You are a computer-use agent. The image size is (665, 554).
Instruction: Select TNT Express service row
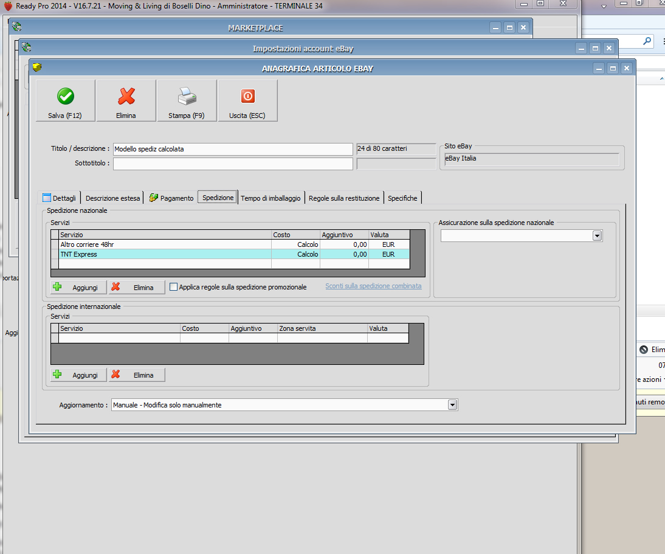(x=234, y=254)
